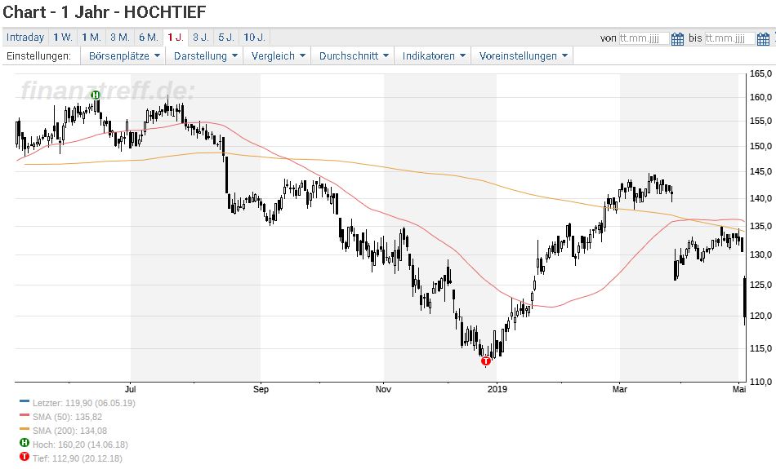
Task: Open the Indikatoren dropdown
Action: 434,55
